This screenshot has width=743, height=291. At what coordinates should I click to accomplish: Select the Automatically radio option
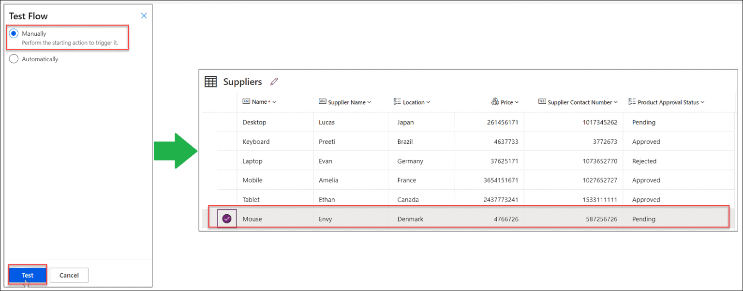tap(14, 59)
